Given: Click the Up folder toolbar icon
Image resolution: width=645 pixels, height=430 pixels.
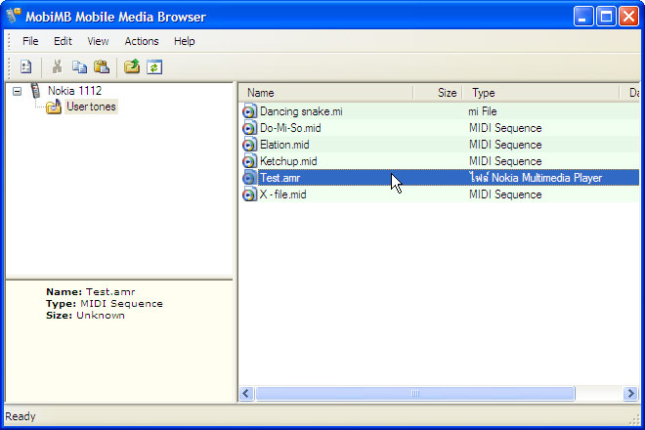Looking at the screenshot, I should pyautogui.click(x=132, y=66).
